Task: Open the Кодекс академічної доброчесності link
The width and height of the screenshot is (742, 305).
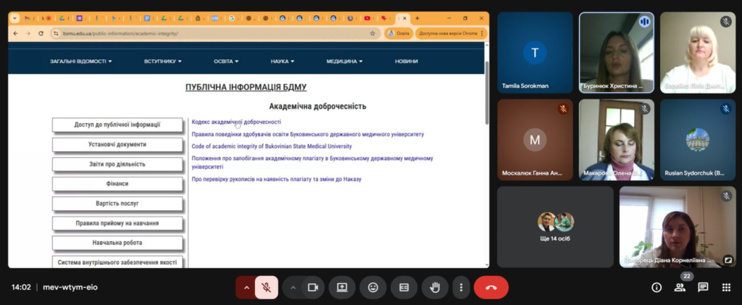Action: coord(235,122)
